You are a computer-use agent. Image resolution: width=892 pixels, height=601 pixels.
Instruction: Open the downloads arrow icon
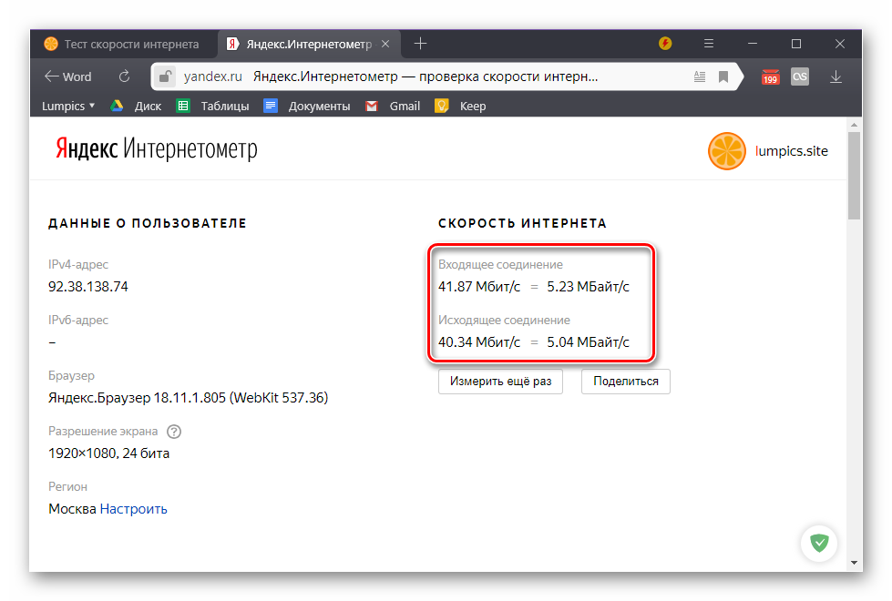pos(836,77)
